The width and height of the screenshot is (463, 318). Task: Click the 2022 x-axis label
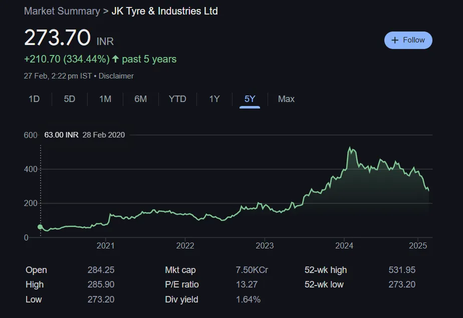[185, 245]
